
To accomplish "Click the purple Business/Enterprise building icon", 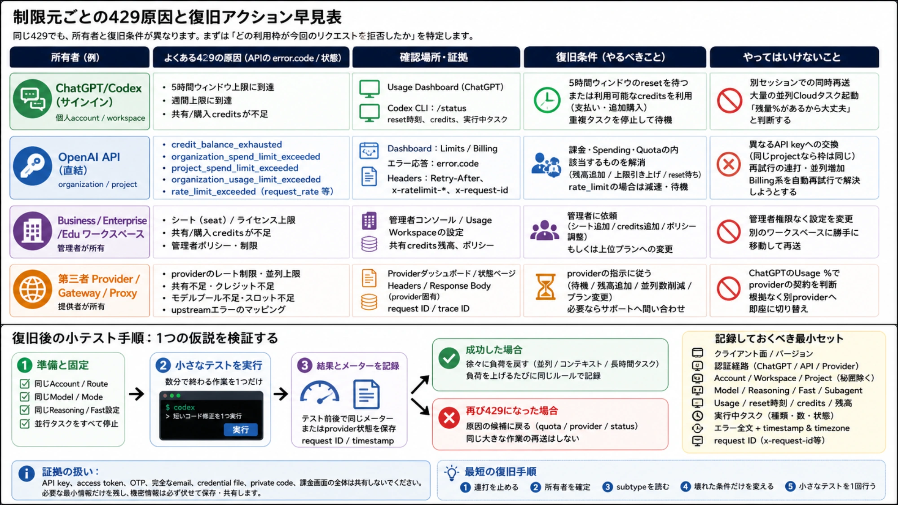I will (x=32, y=231).
